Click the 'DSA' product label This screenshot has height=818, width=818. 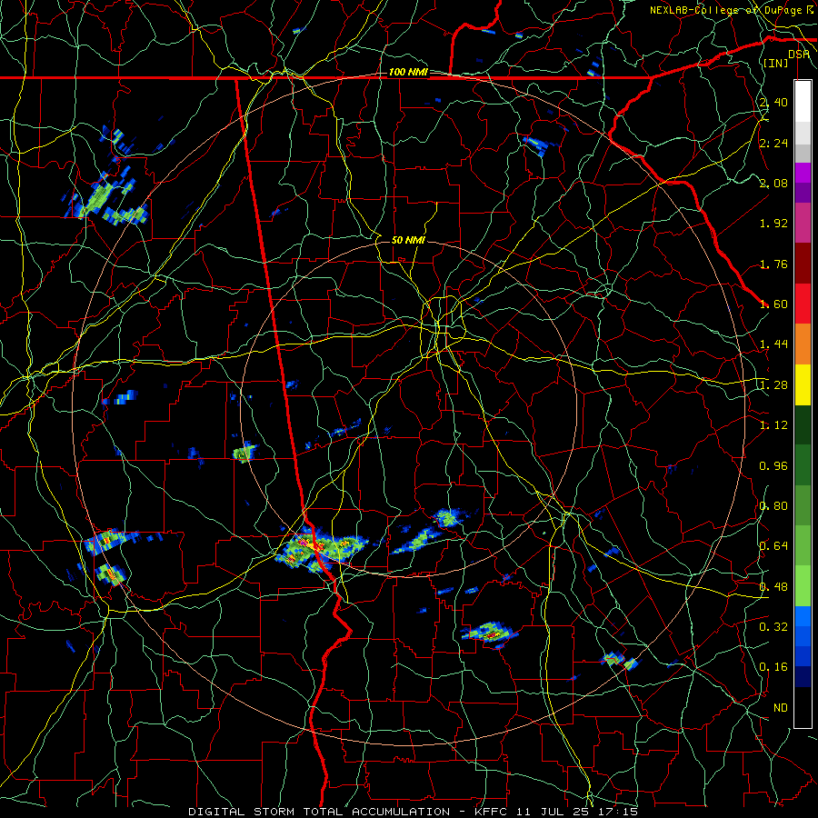tap(799, 55)
